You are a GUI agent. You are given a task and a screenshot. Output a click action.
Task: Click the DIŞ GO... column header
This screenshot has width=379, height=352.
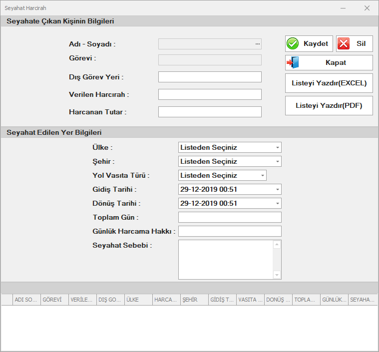[x=110, y=300]
